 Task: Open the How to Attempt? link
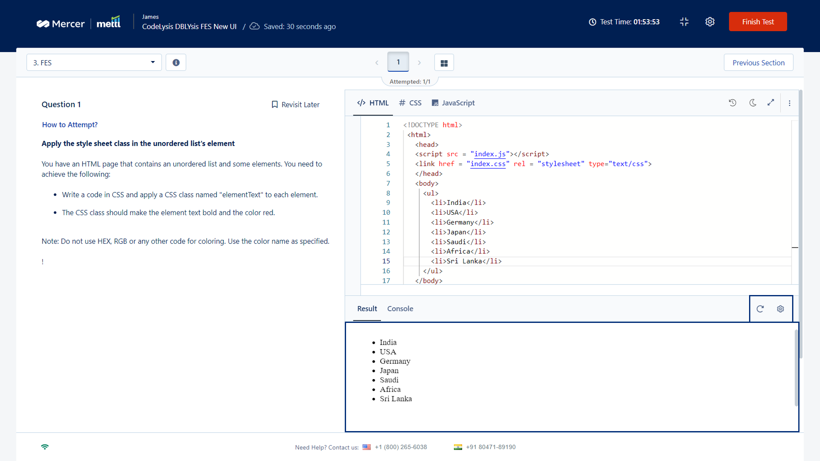coord(70,125)
